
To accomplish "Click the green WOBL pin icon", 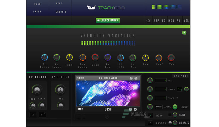I will (x=175, y=107).
